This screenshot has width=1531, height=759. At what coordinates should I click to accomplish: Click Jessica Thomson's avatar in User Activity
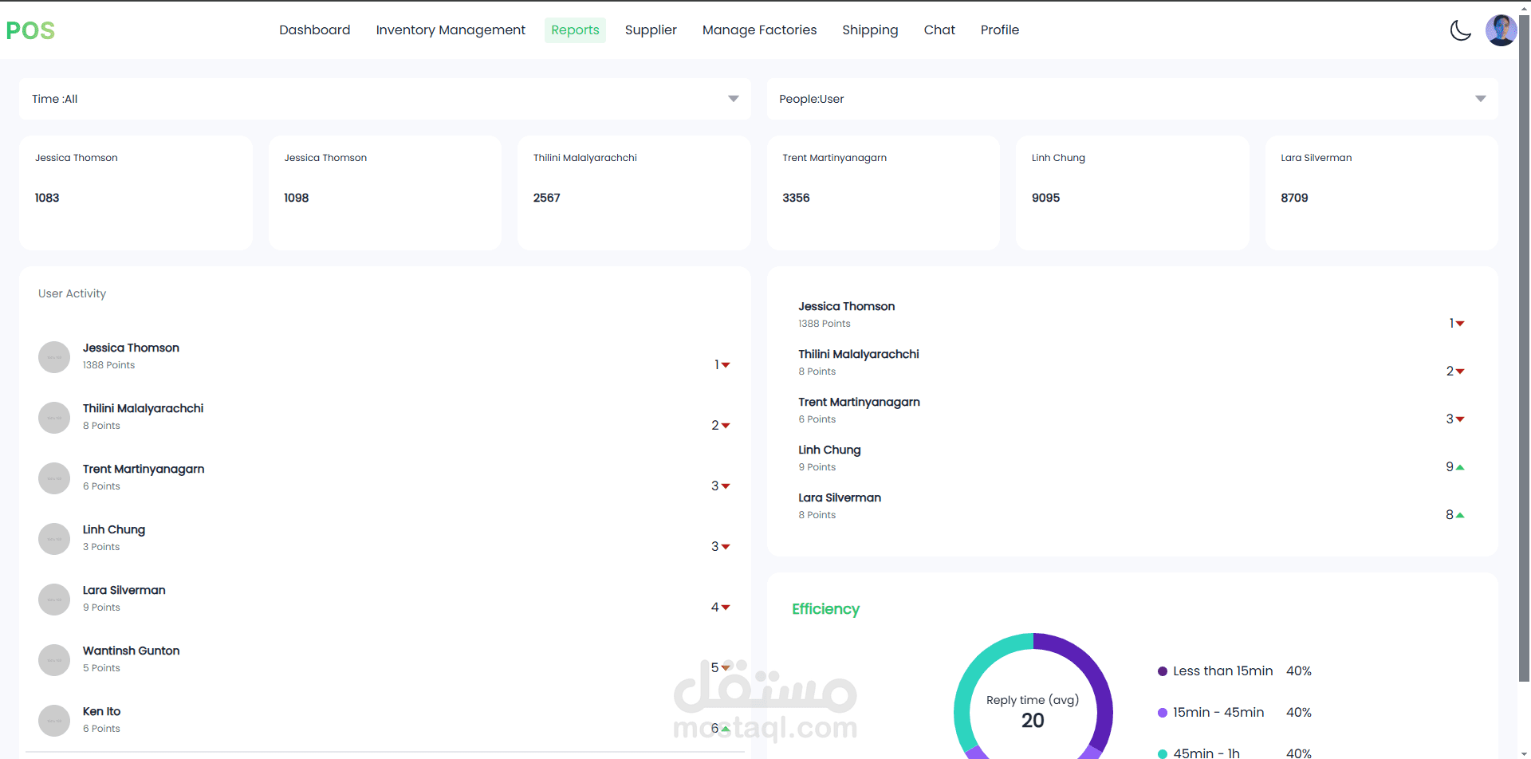coord(54,357)
